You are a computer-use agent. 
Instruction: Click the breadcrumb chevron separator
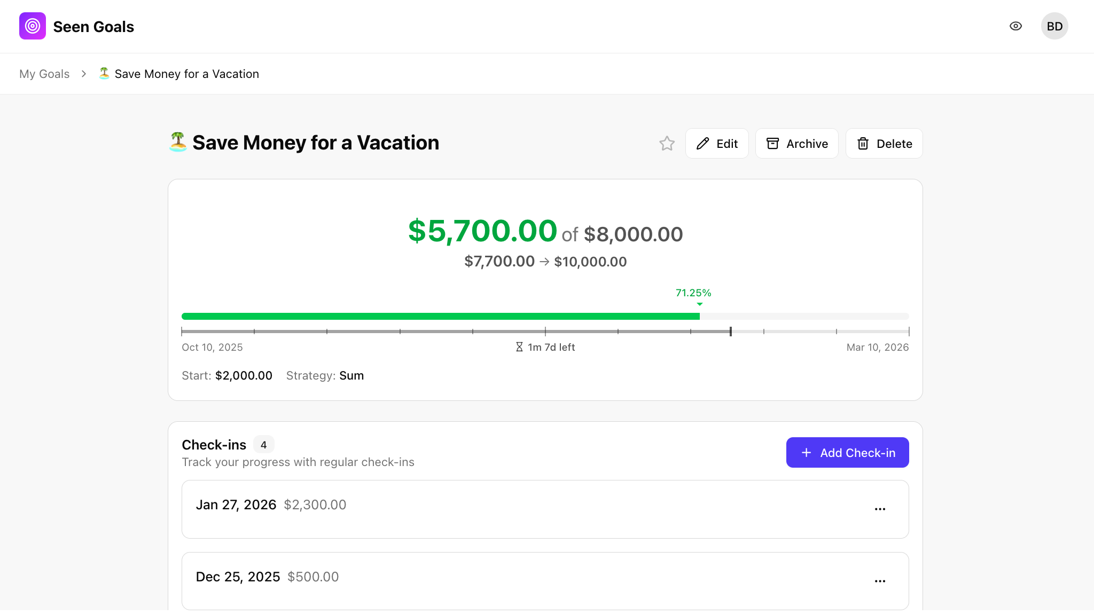tap(84, 74)
